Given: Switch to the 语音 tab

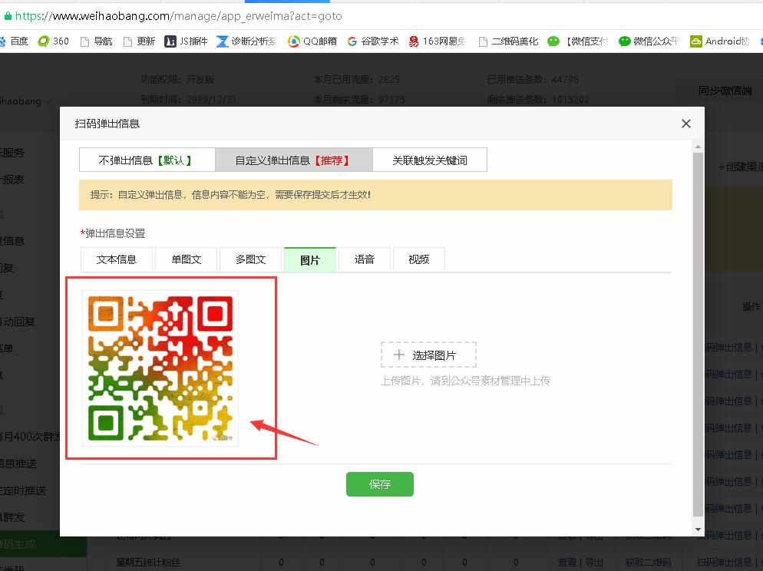Looking at the screenshot, I should [x=365, y=259].
